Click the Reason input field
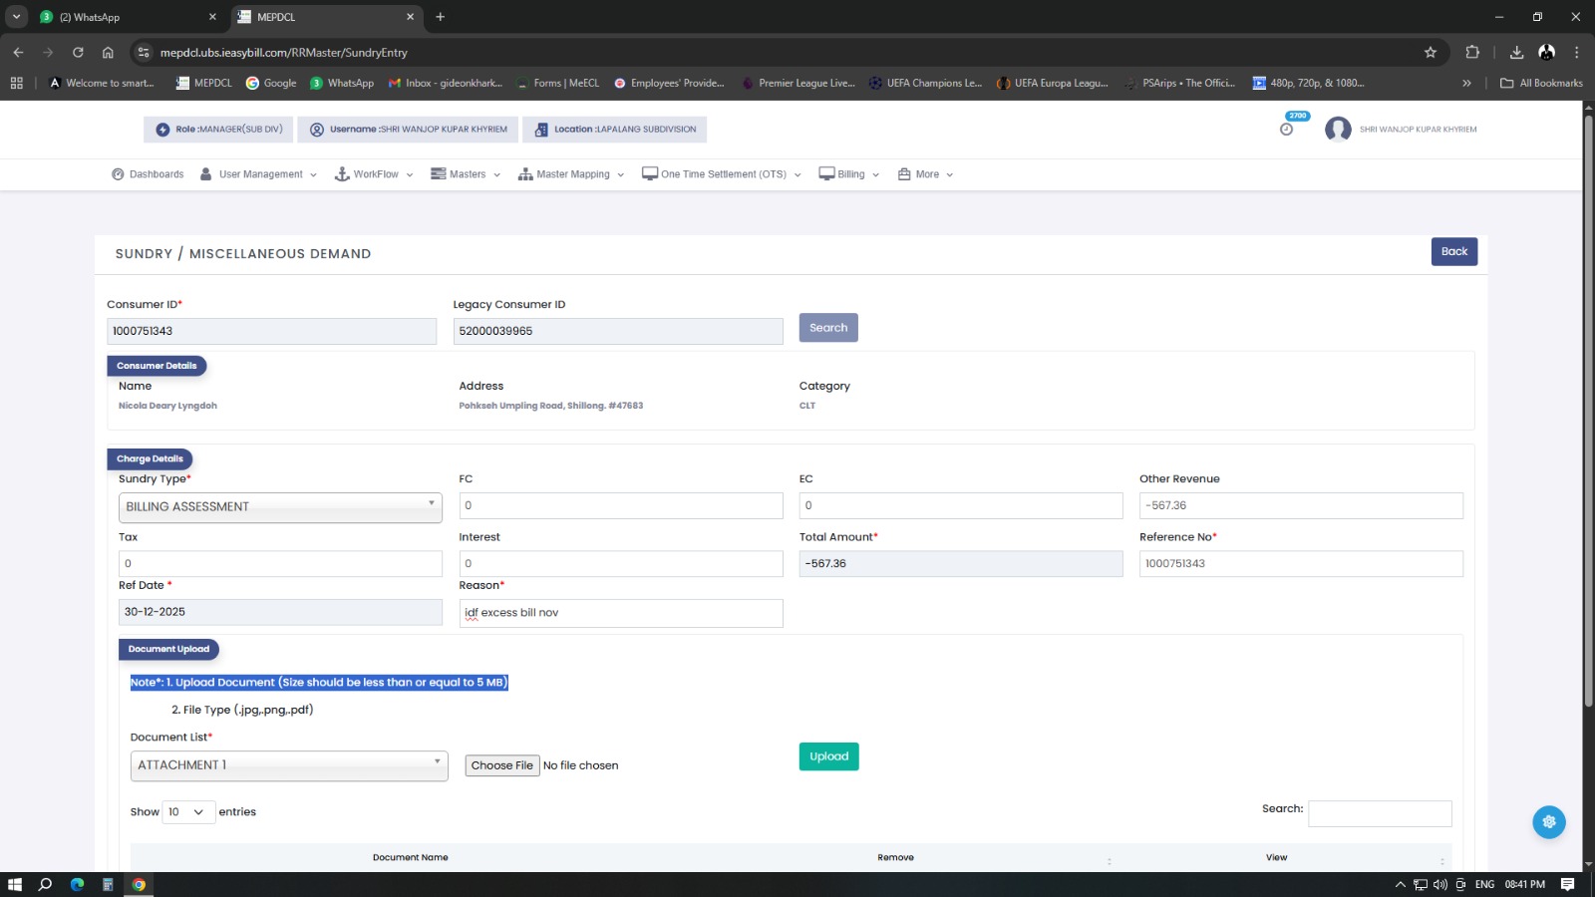The width and height of the screenshot is (1595, 897). click(620, 613)
